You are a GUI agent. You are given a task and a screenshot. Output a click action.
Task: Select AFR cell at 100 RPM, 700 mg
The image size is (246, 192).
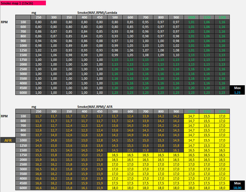pos(145,117)
